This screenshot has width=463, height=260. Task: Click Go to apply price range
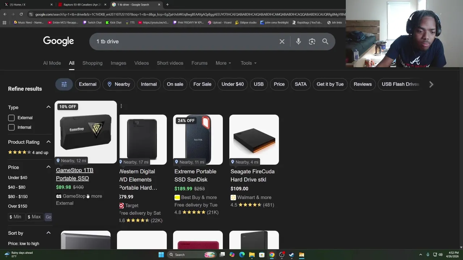[48, 217]
